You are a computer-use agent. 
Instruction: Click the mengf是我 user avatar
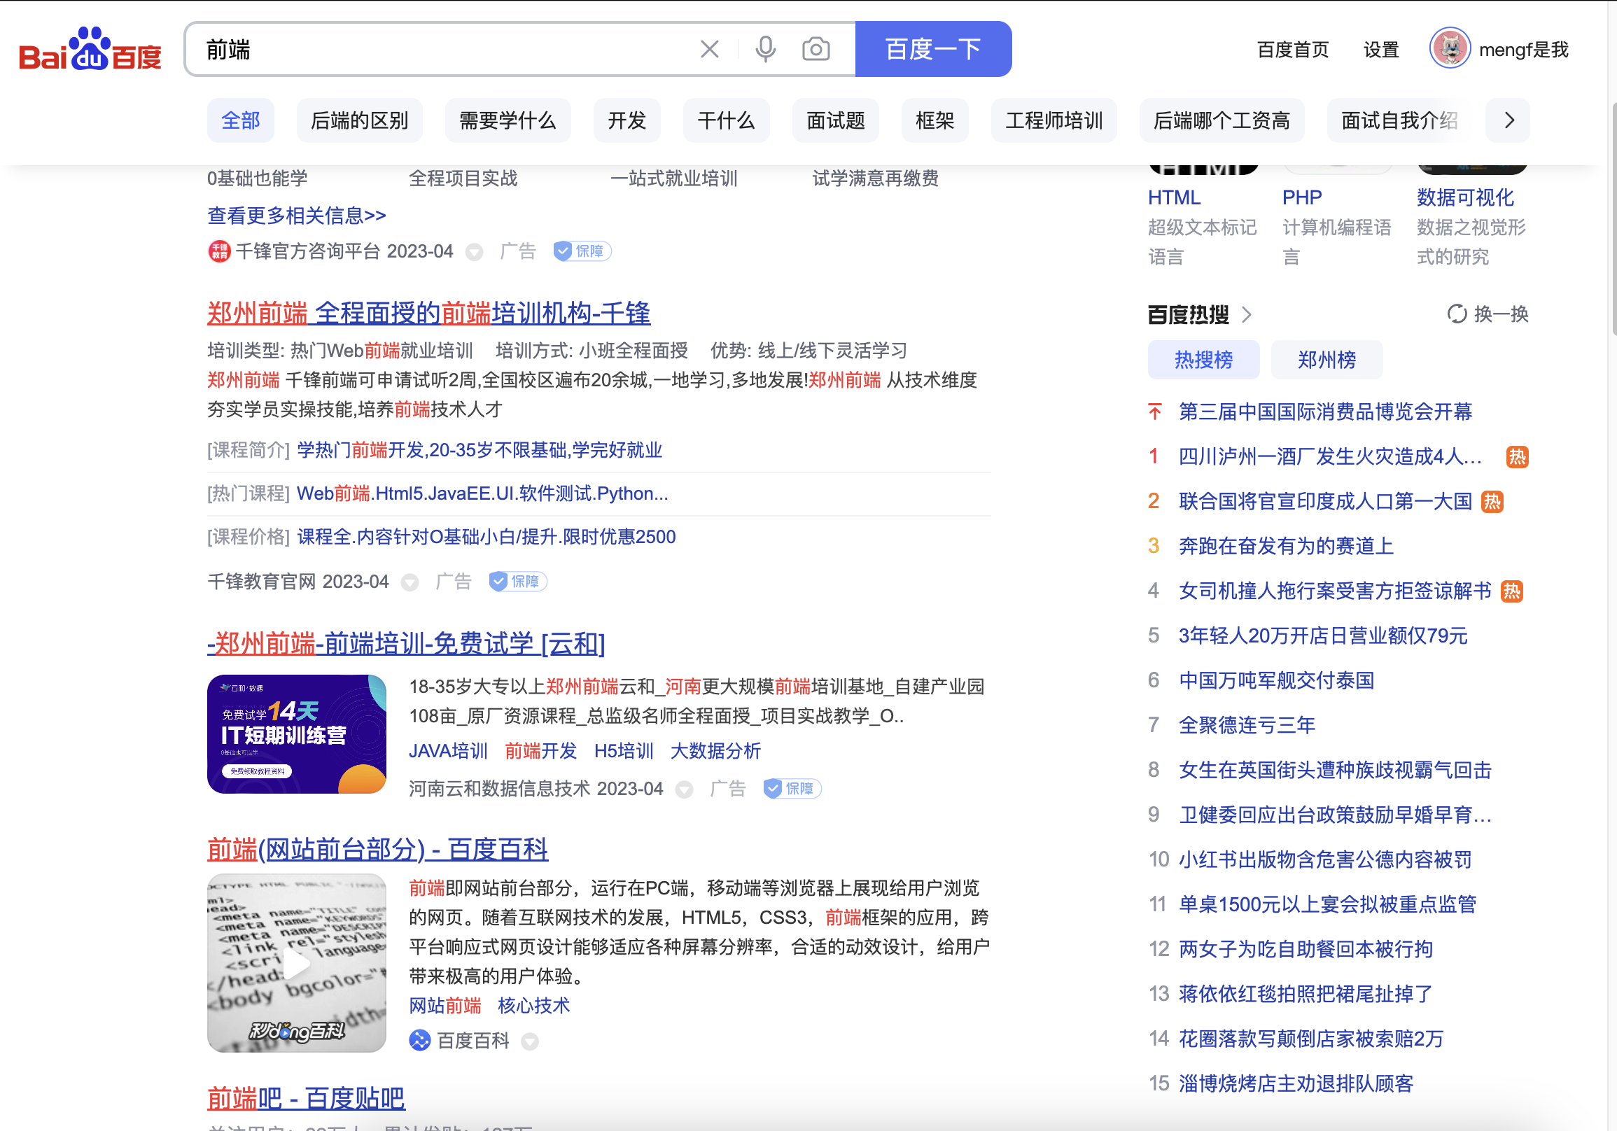[1450, 48]
